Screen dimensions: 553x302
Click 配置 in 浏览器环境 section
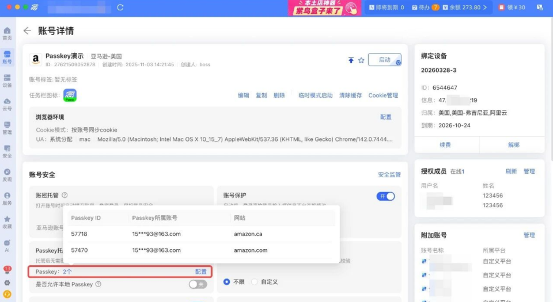click(386, 117)
